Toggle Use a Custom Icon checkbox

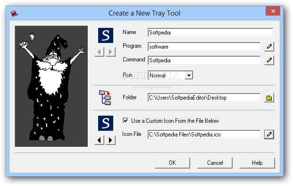[126, 120]
